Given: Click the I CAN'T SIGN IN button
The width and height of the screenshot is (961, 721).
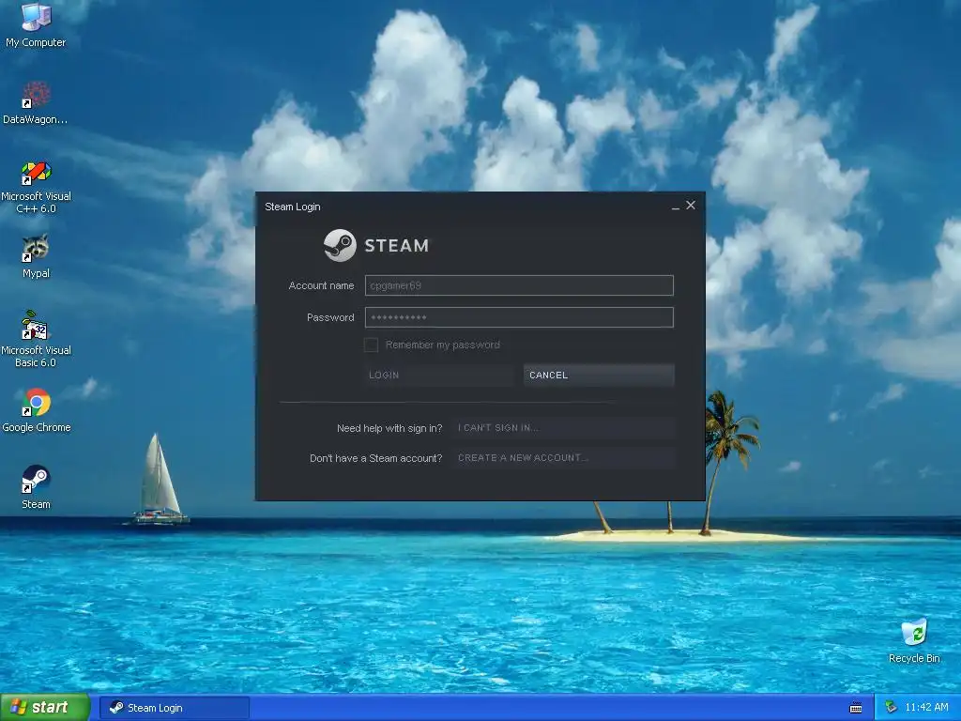Looking at the screenshot, I should click(564, 427).
